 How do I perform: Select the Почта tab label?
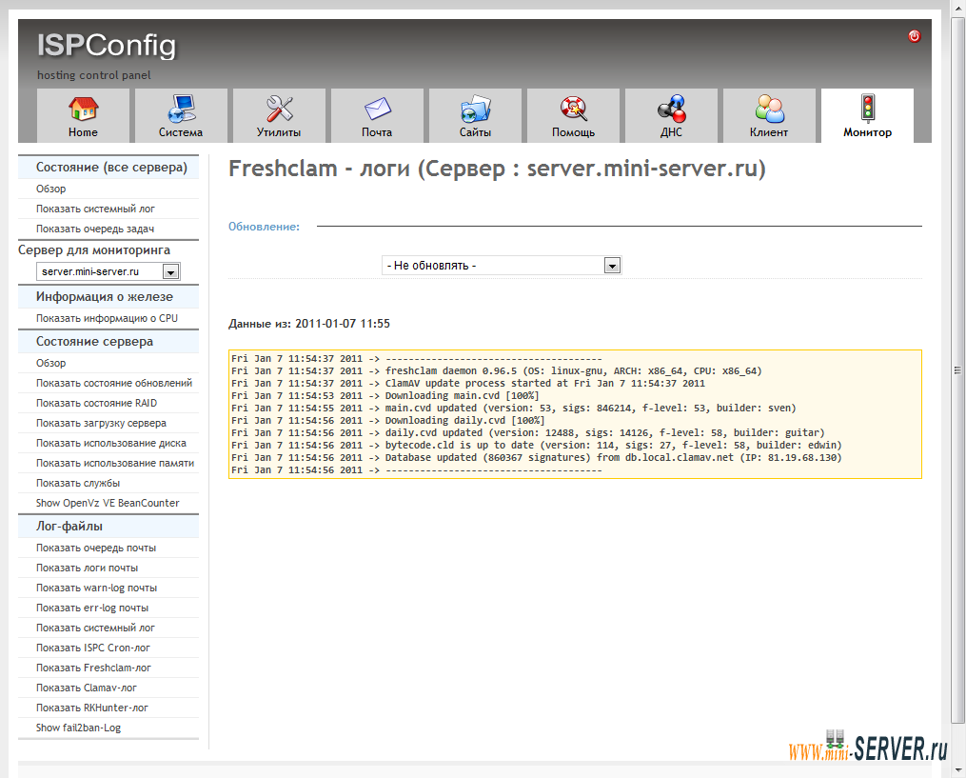coord(377,132)
